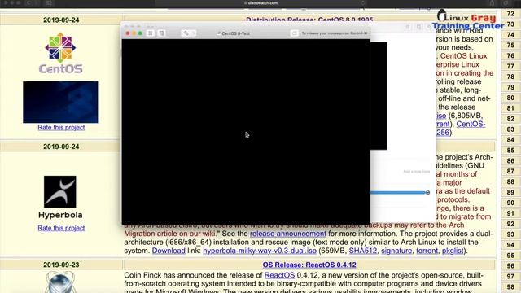Click the arrow next to the wrench icon
Screen dimensions: 521x293
(x=194, y=33)
